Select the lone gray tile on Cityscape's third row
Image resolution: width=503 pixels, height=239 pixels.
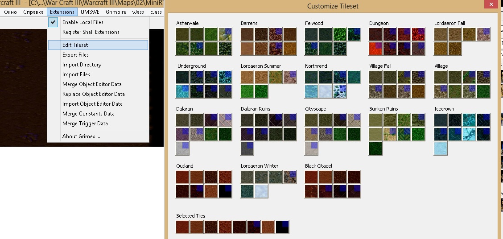pos(312,148)
